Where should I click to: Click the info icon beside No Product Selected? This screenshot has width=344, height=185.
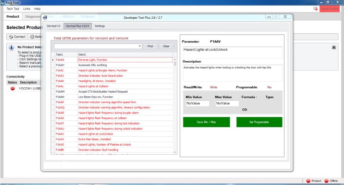pos(12,47)
